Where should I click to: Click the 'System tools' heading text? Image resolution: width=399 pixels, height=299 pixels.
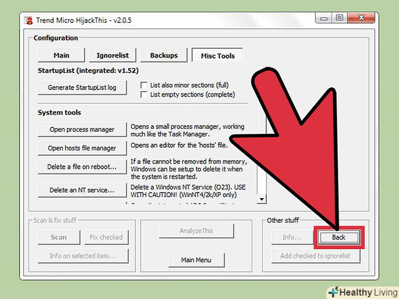[59, 112]
